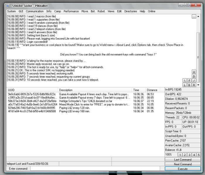This screenshot has height=175, width=205.
Task: Select preset button 1
Action: [180, 154]
